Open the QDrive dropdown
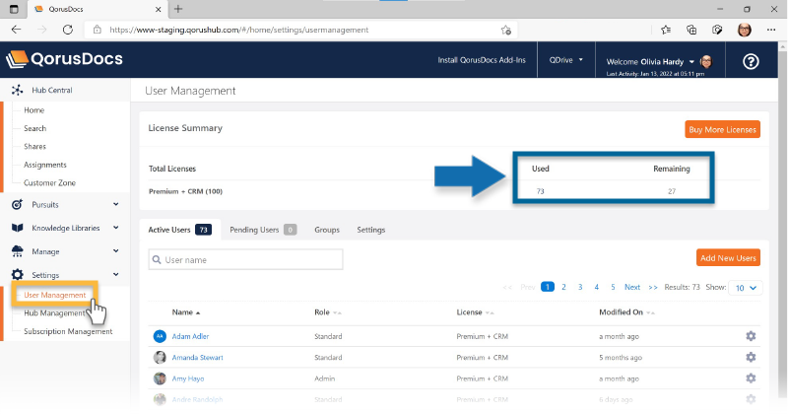 point(565,60)
